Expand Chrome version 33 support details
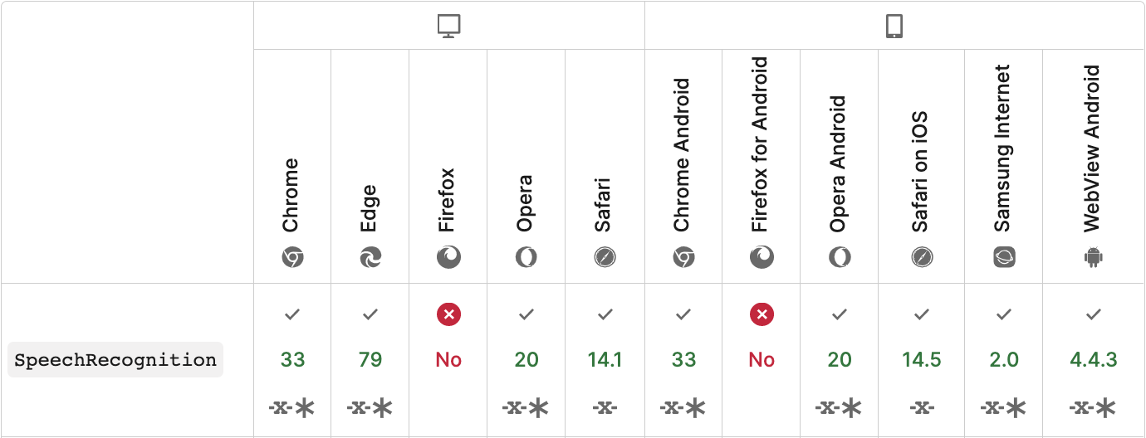Screen dimensions: 1146x438 tap(292, 360)
